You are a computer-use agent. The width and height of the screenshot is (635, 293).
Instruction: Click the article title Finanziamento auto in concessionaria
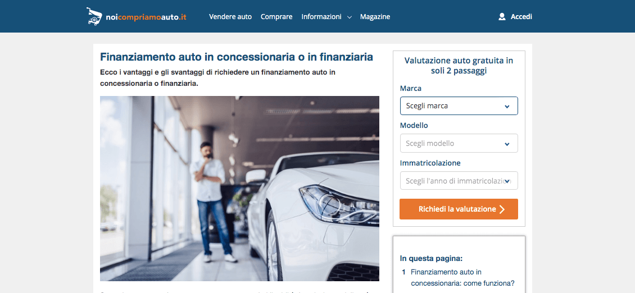tap(237, 57)
